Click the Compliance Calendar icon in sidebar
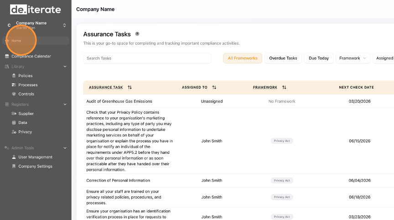This screenshot has height=220, width=394. pyautogui.click(x=7, y=56)
